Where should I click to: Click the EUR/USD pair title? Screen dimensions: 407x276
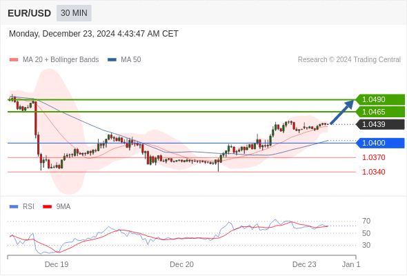tap(30, 13)
